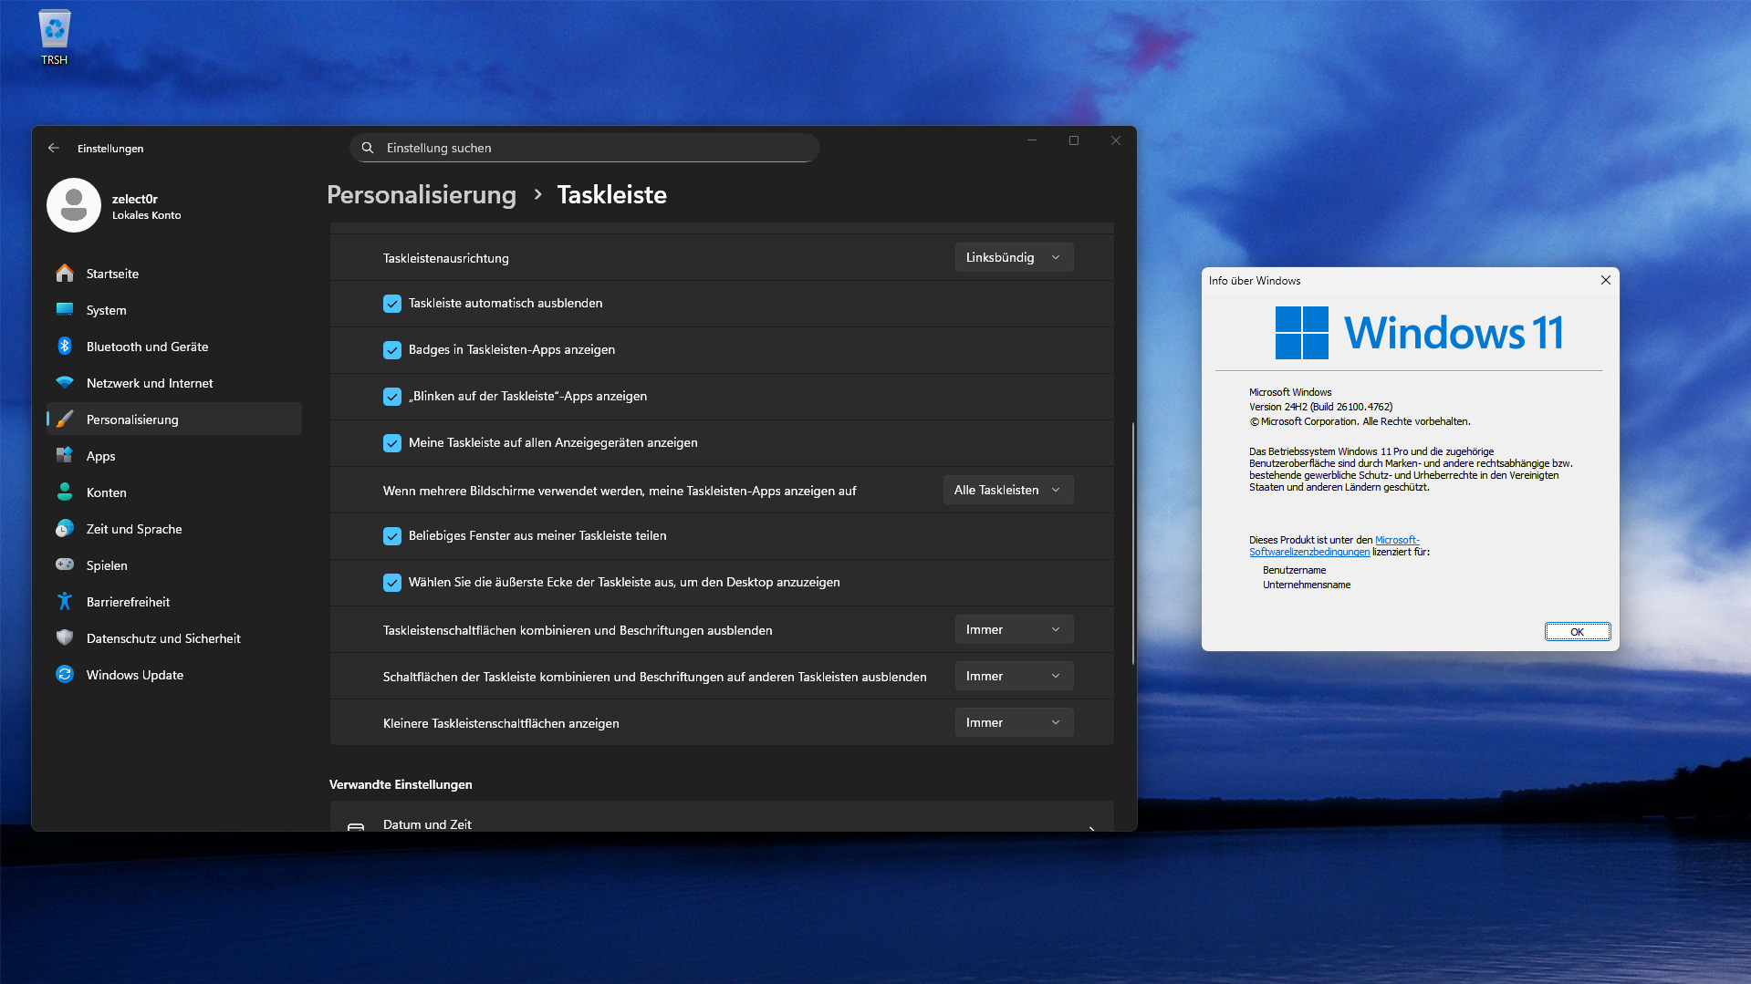Screen dimensions: 1751x984
Task: Click the zelect0r user avatar
Action: coord(74,205)
